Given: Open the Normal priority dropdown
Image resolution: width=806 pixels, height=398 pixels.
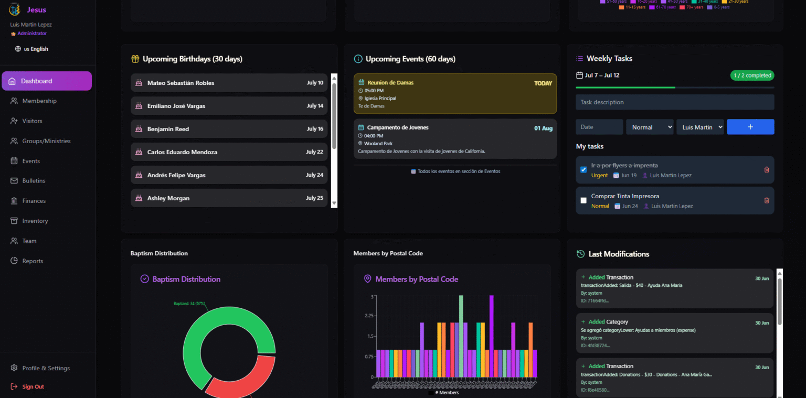Looking at the screenshot, I should (649, 127).
